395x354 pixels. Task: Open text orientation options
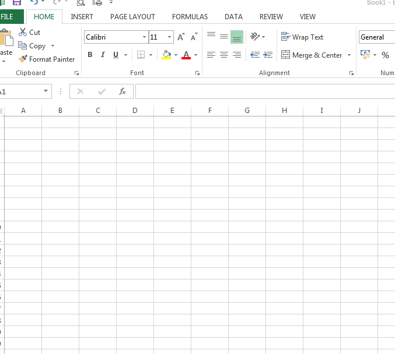[x=255, y=37]
